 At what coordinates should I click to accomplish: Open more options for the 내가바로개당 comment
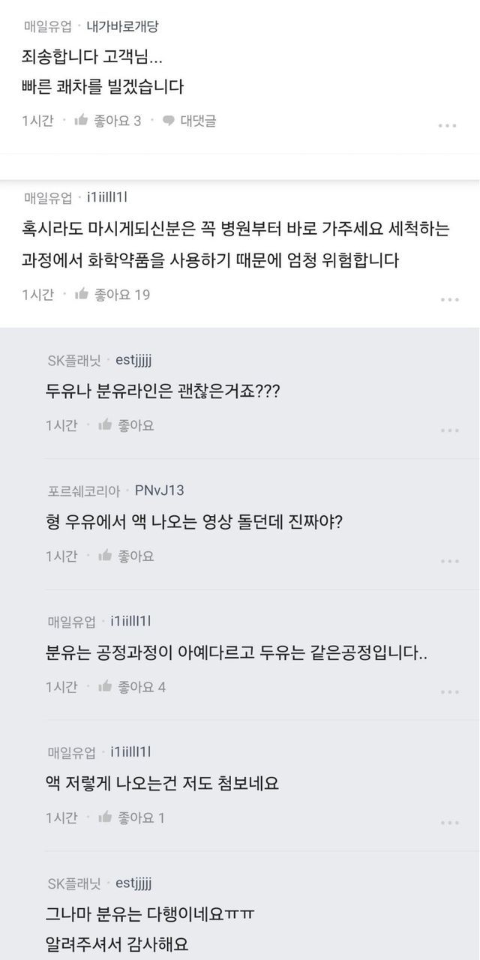pos(448,125)
